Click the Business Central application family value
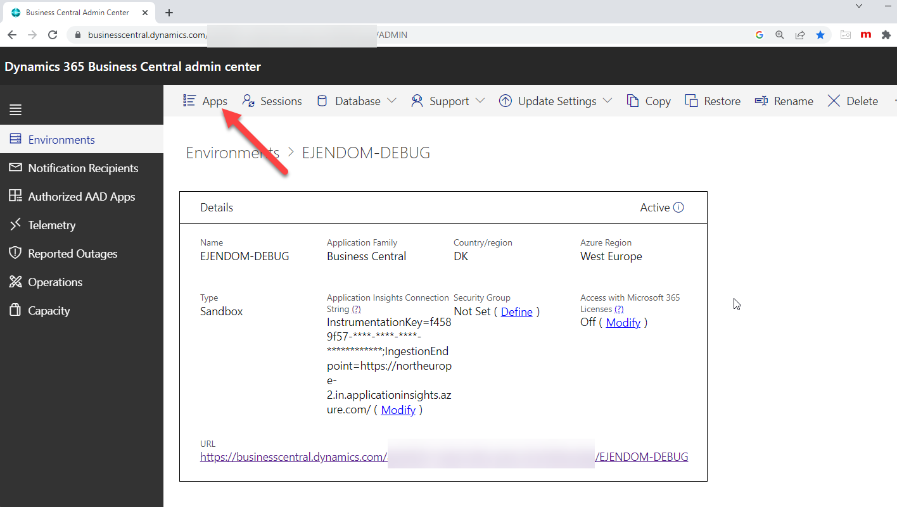This screenshot has width=897, height=507. 367,256
